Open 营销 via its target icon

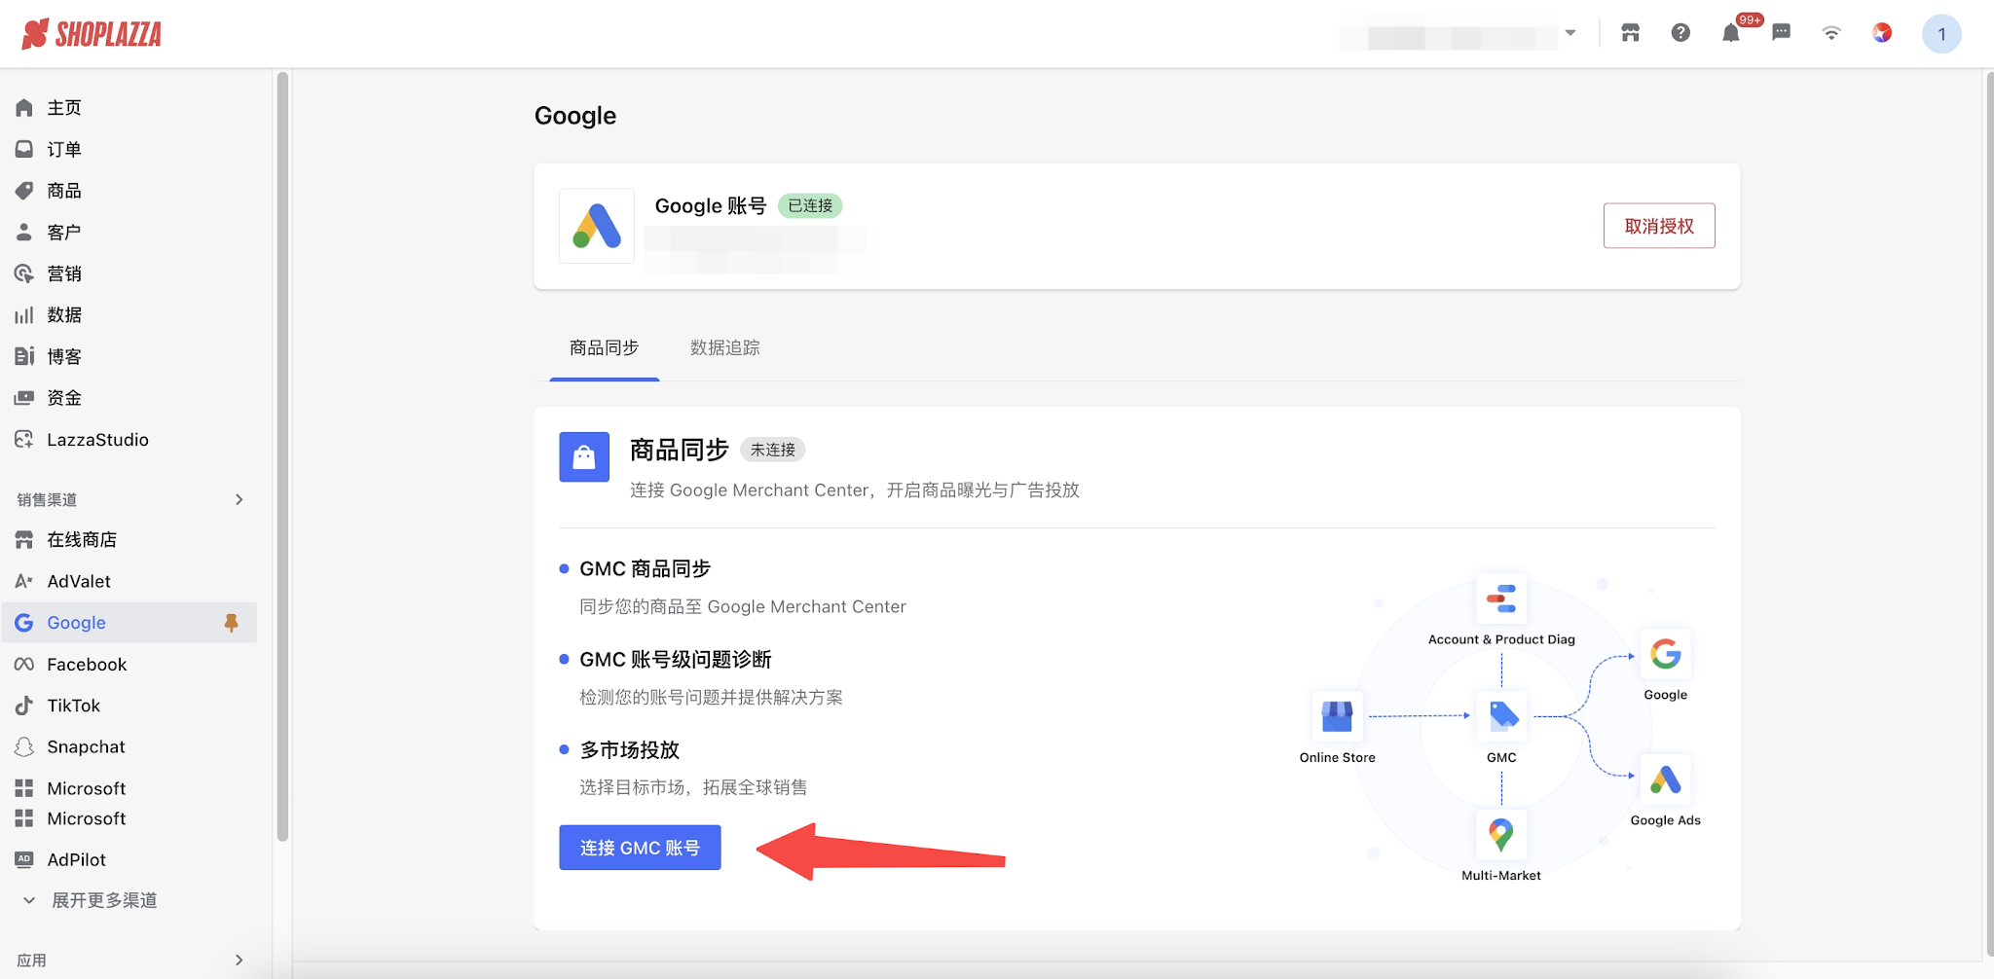24,273
